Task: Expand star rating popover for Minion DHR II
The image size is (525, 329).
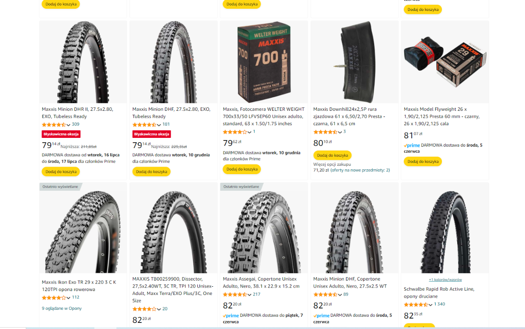Action: pos(69,125)
